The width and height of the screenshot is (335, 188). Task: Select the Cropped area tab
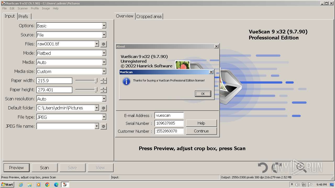(149, 16)
